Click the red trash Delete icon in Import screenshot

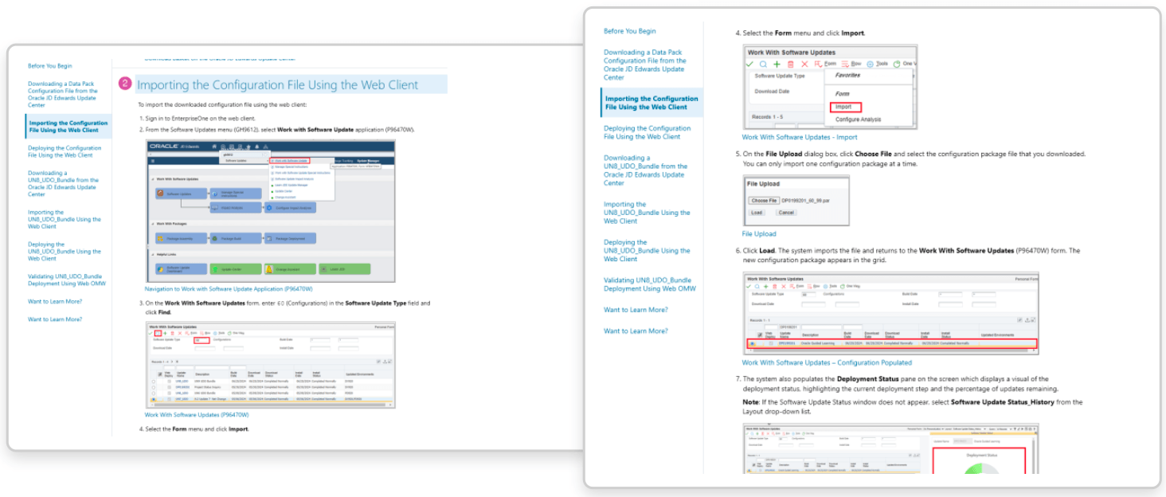coord(790,64)
